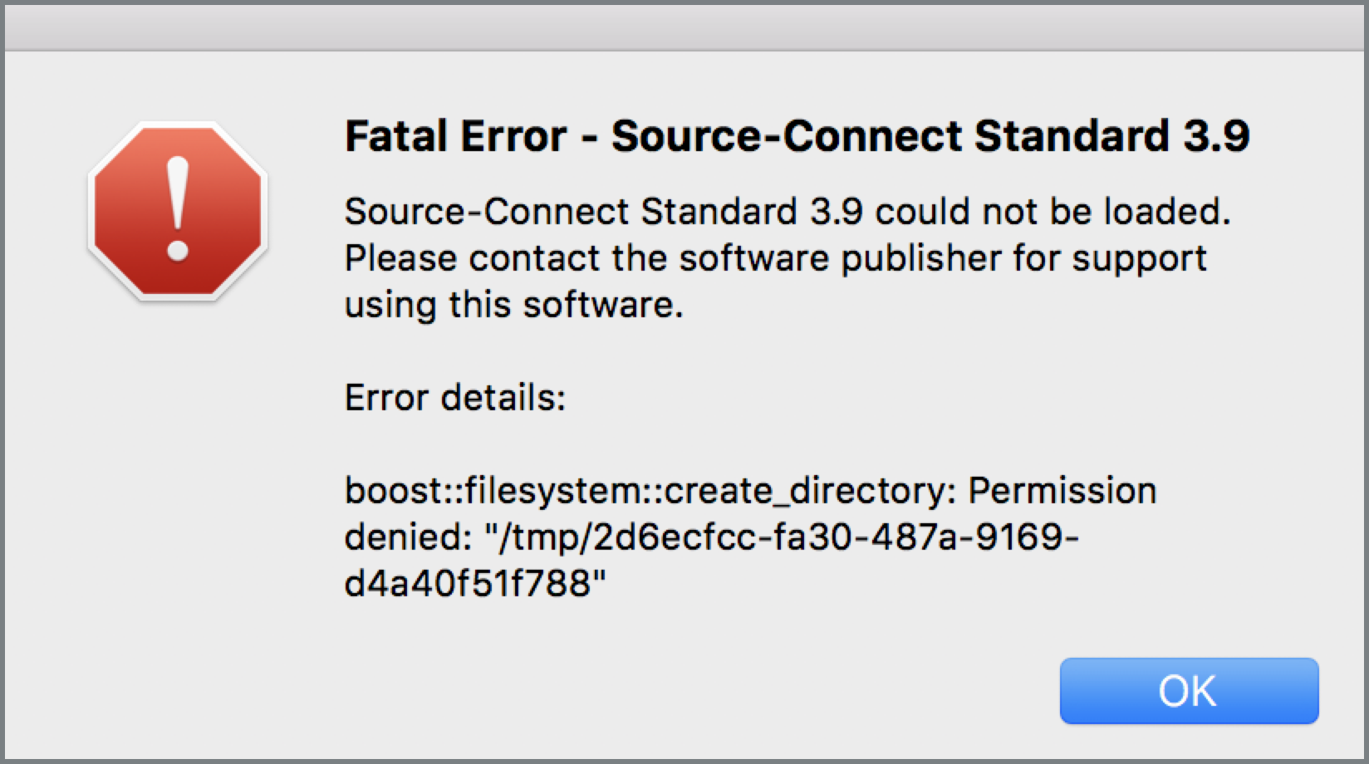Click the OK button
Viewport: 1369px width, 764px height.
[1189, 691]
